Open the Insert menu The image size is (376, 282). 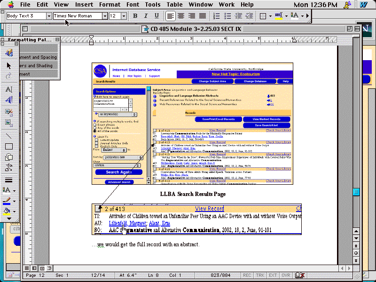(x=84, y=5)
